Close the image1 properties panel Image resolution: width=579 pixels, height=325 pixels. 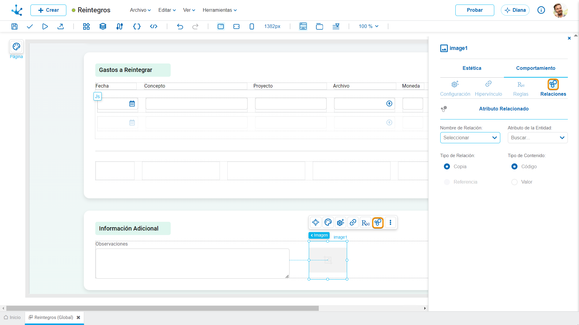pyautogui.click(x=569, y=38)
